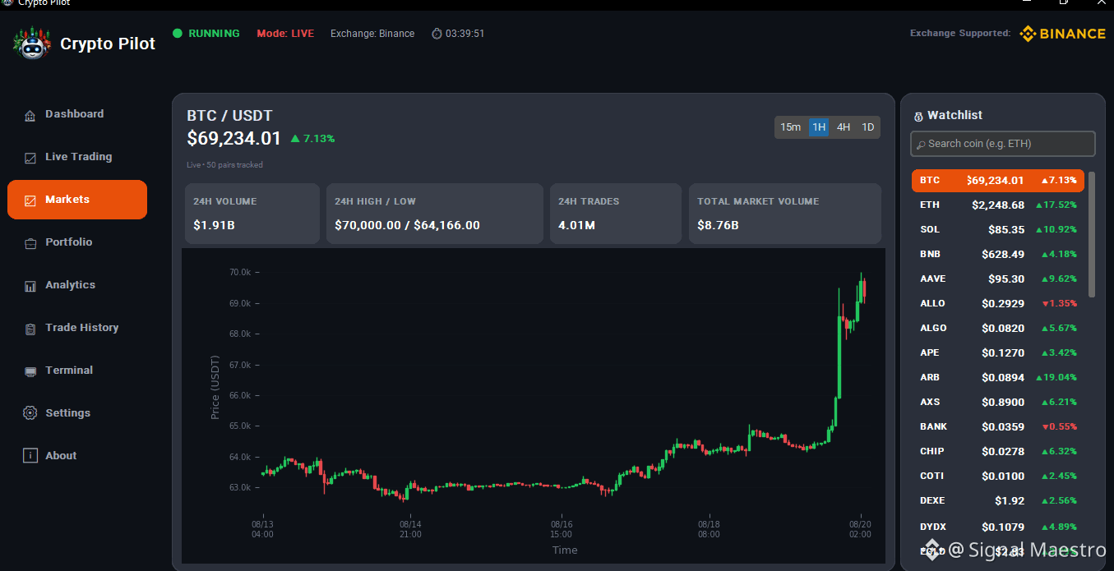Click the About info icon
The height and width of the screenshot is (571, 1114).
click(30, 456)
